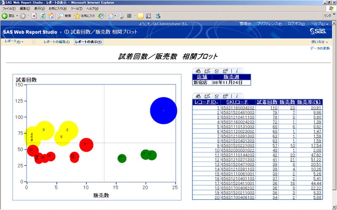
Task: Click the Windows flag logo in IE
Action: (x=331, y=8)
